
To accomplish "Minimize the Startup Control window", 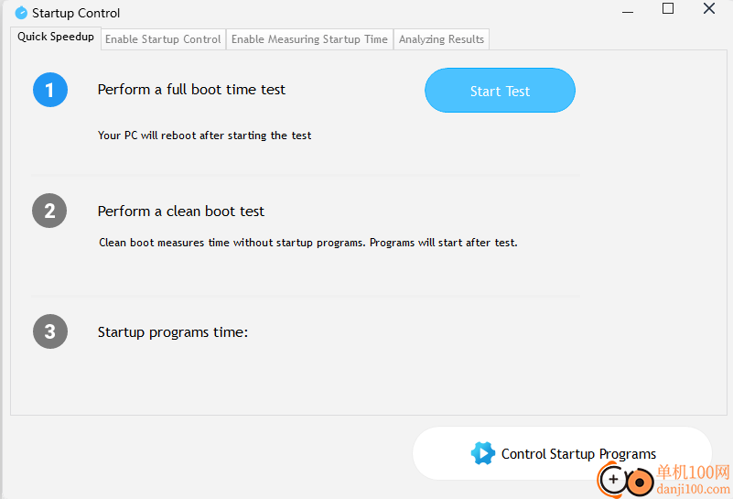I will pyautogui.click(x=628, y=11).
